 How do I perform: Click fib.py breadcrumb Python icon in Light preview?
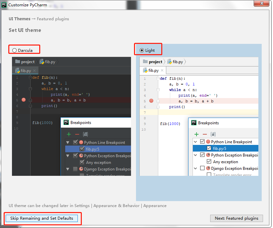point(169,61)
